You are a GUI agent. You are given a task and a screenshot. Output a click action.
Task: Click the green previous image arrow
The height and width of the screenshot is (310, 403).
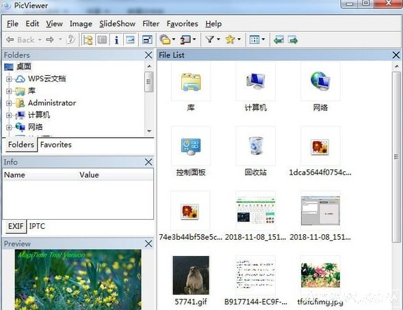[x=278, y=40]
